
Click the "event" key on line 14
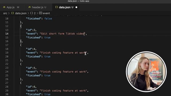[31, 34]
